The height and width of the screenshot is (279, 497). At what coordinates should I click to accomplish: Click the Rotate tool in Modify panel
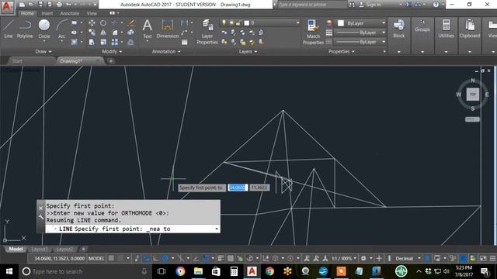pyautogui.click(x=103, y=22)
